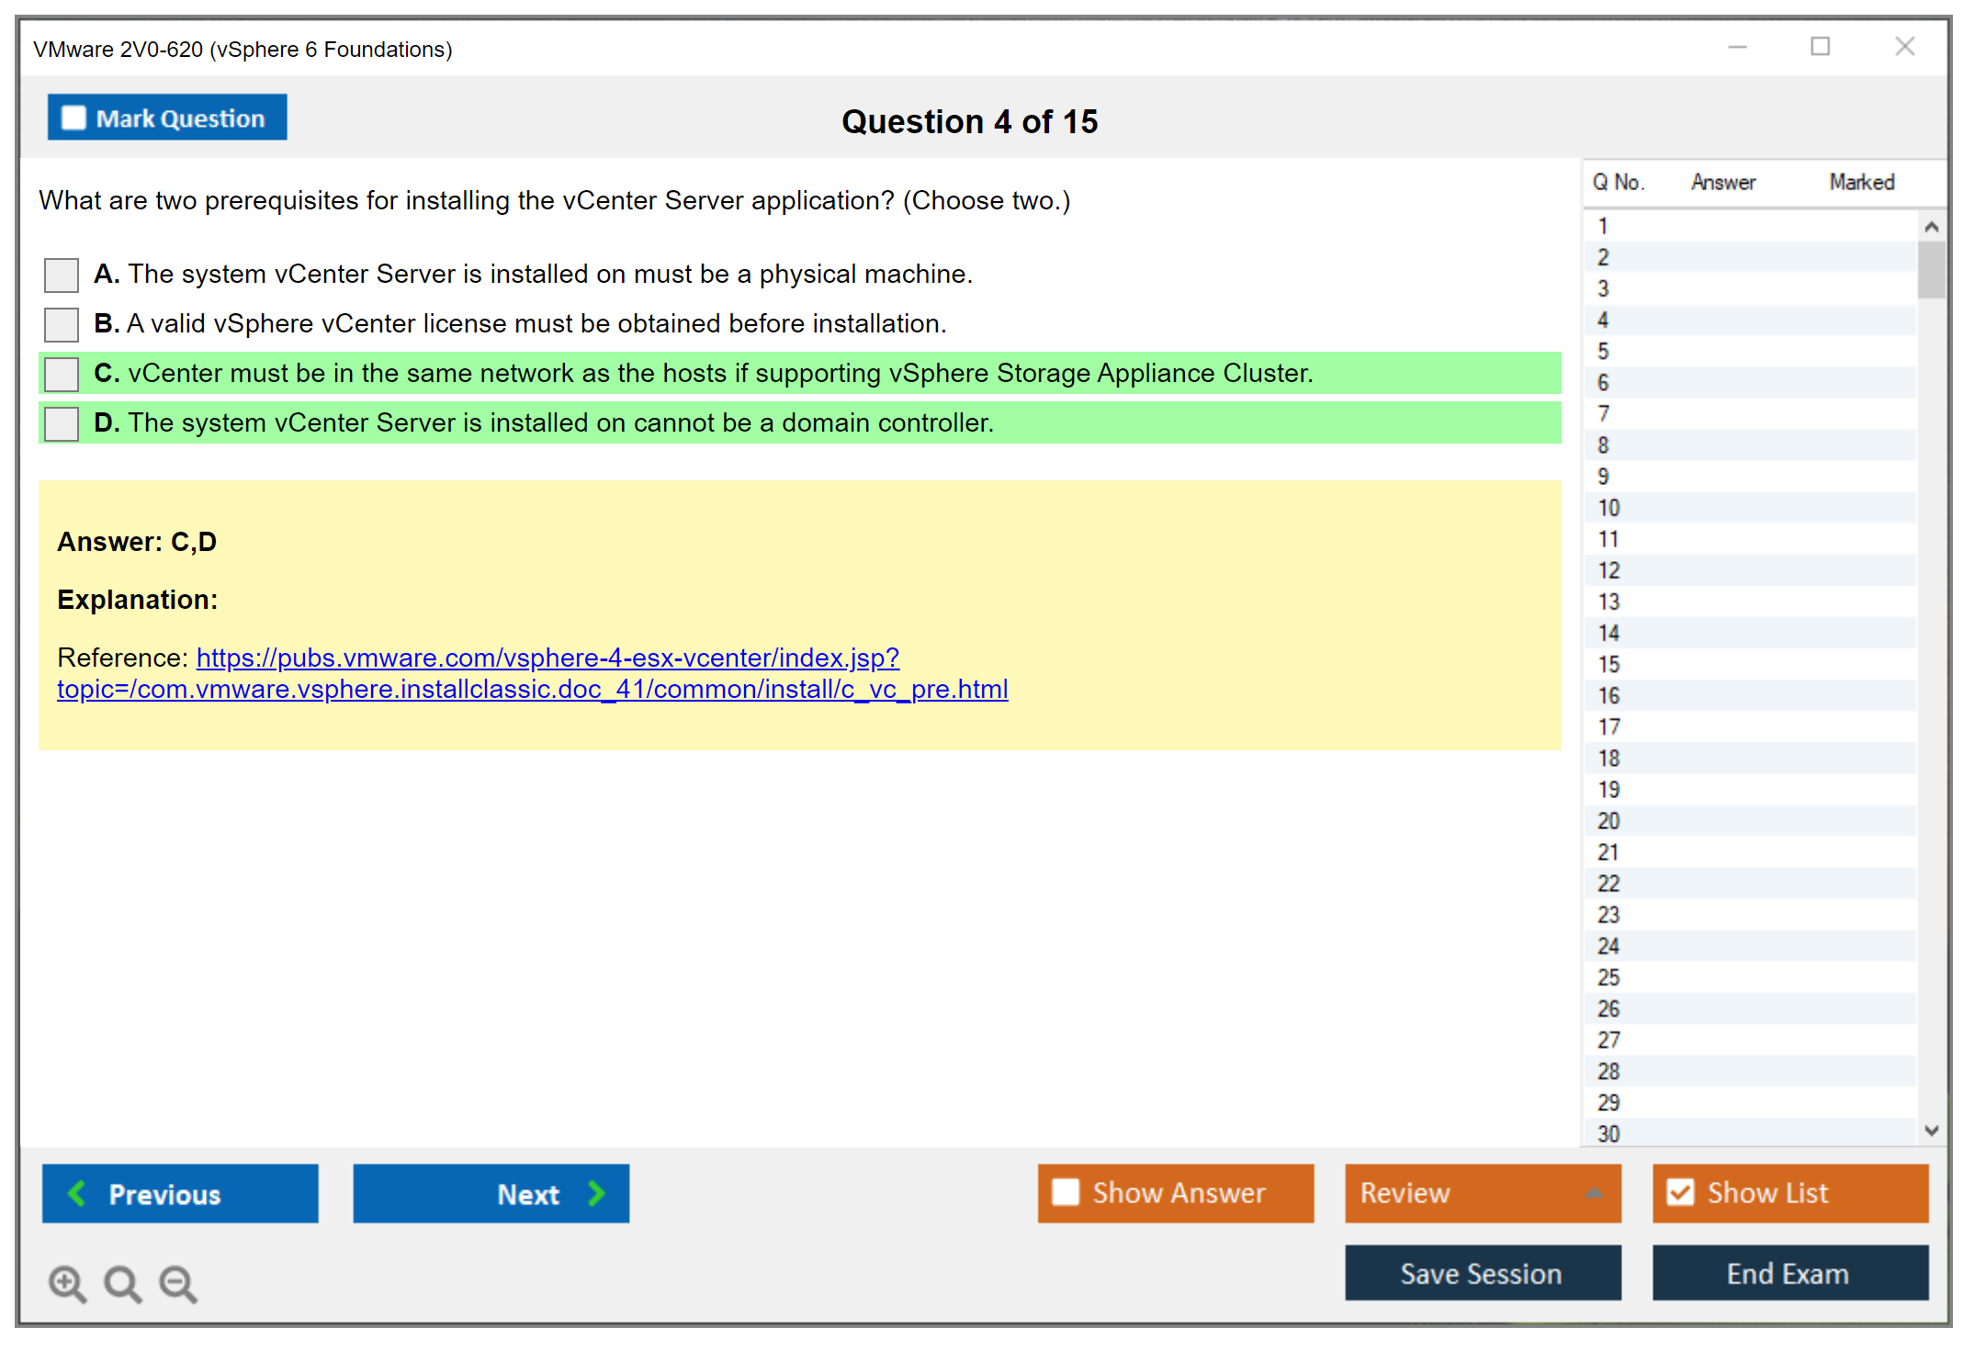Select question 10 in the list
The image size is (1975, 1350).
(1608, 508)
